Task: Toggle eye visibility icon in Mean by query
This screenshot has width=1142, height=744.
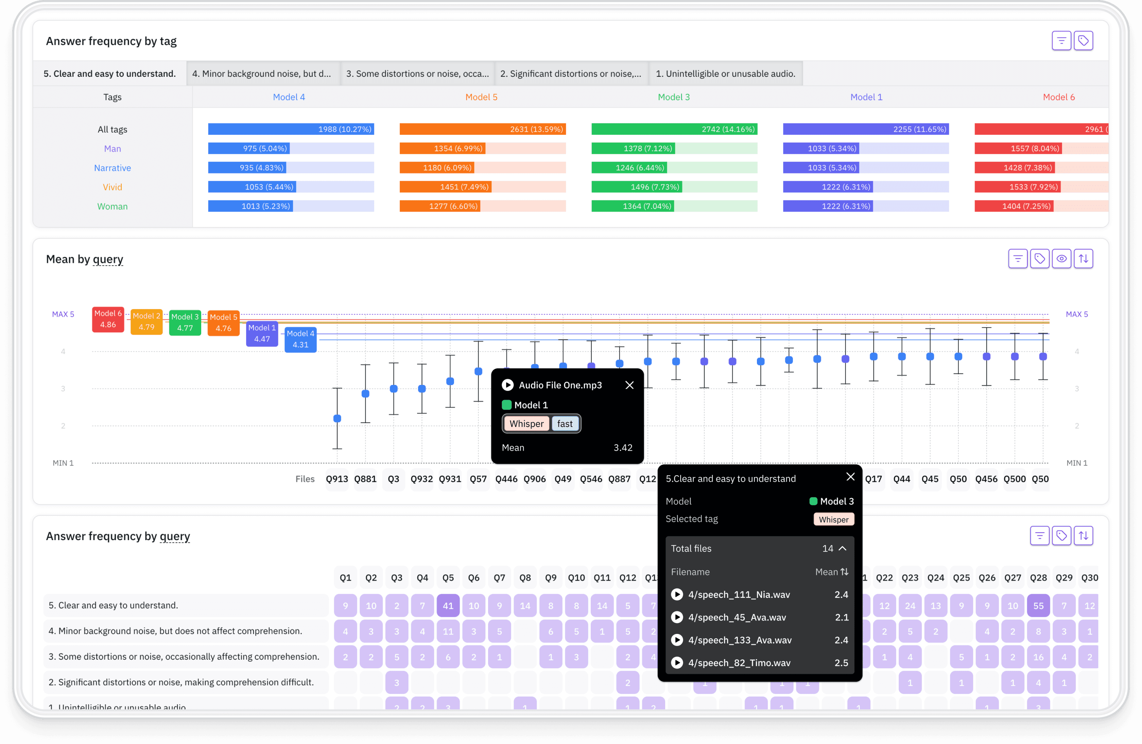Action: 1061,259
